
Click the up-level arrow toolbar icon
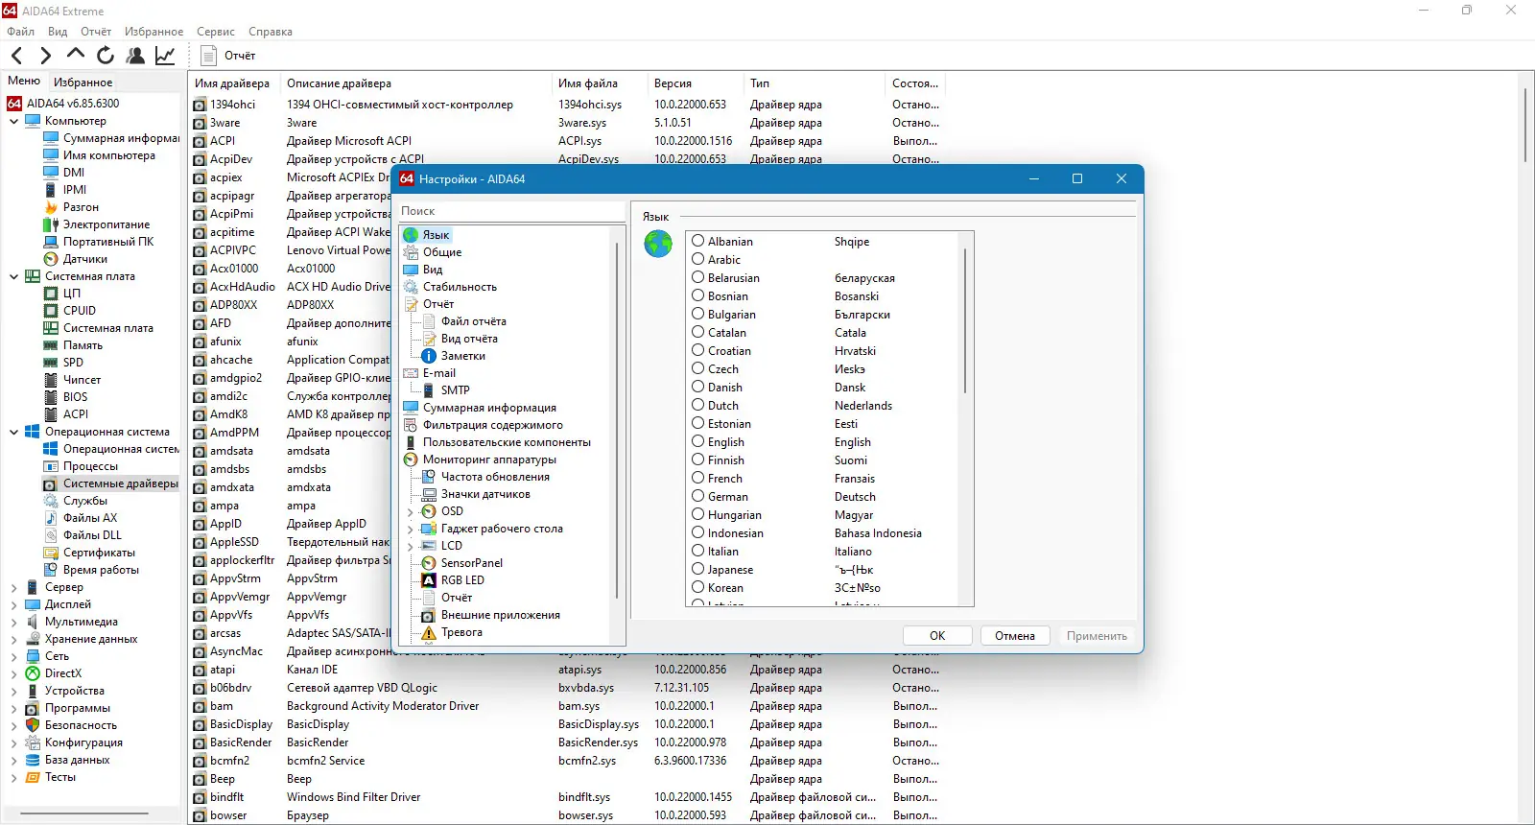pos(76,55)
